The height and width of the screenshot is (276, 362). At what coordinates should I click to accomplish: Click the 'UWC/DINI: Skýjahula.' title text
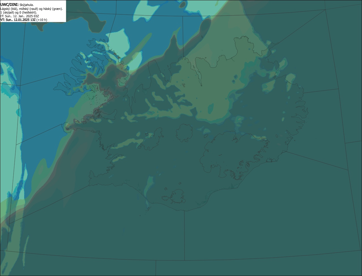[17, 5]
